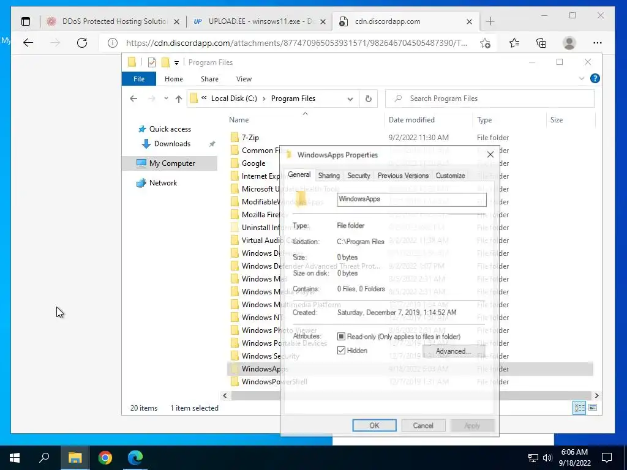The width and height of the screenshot is (627, 470).
Task: Click the breadcrumb arrow between Local Disk and Program Files
Action: [264, 99]
